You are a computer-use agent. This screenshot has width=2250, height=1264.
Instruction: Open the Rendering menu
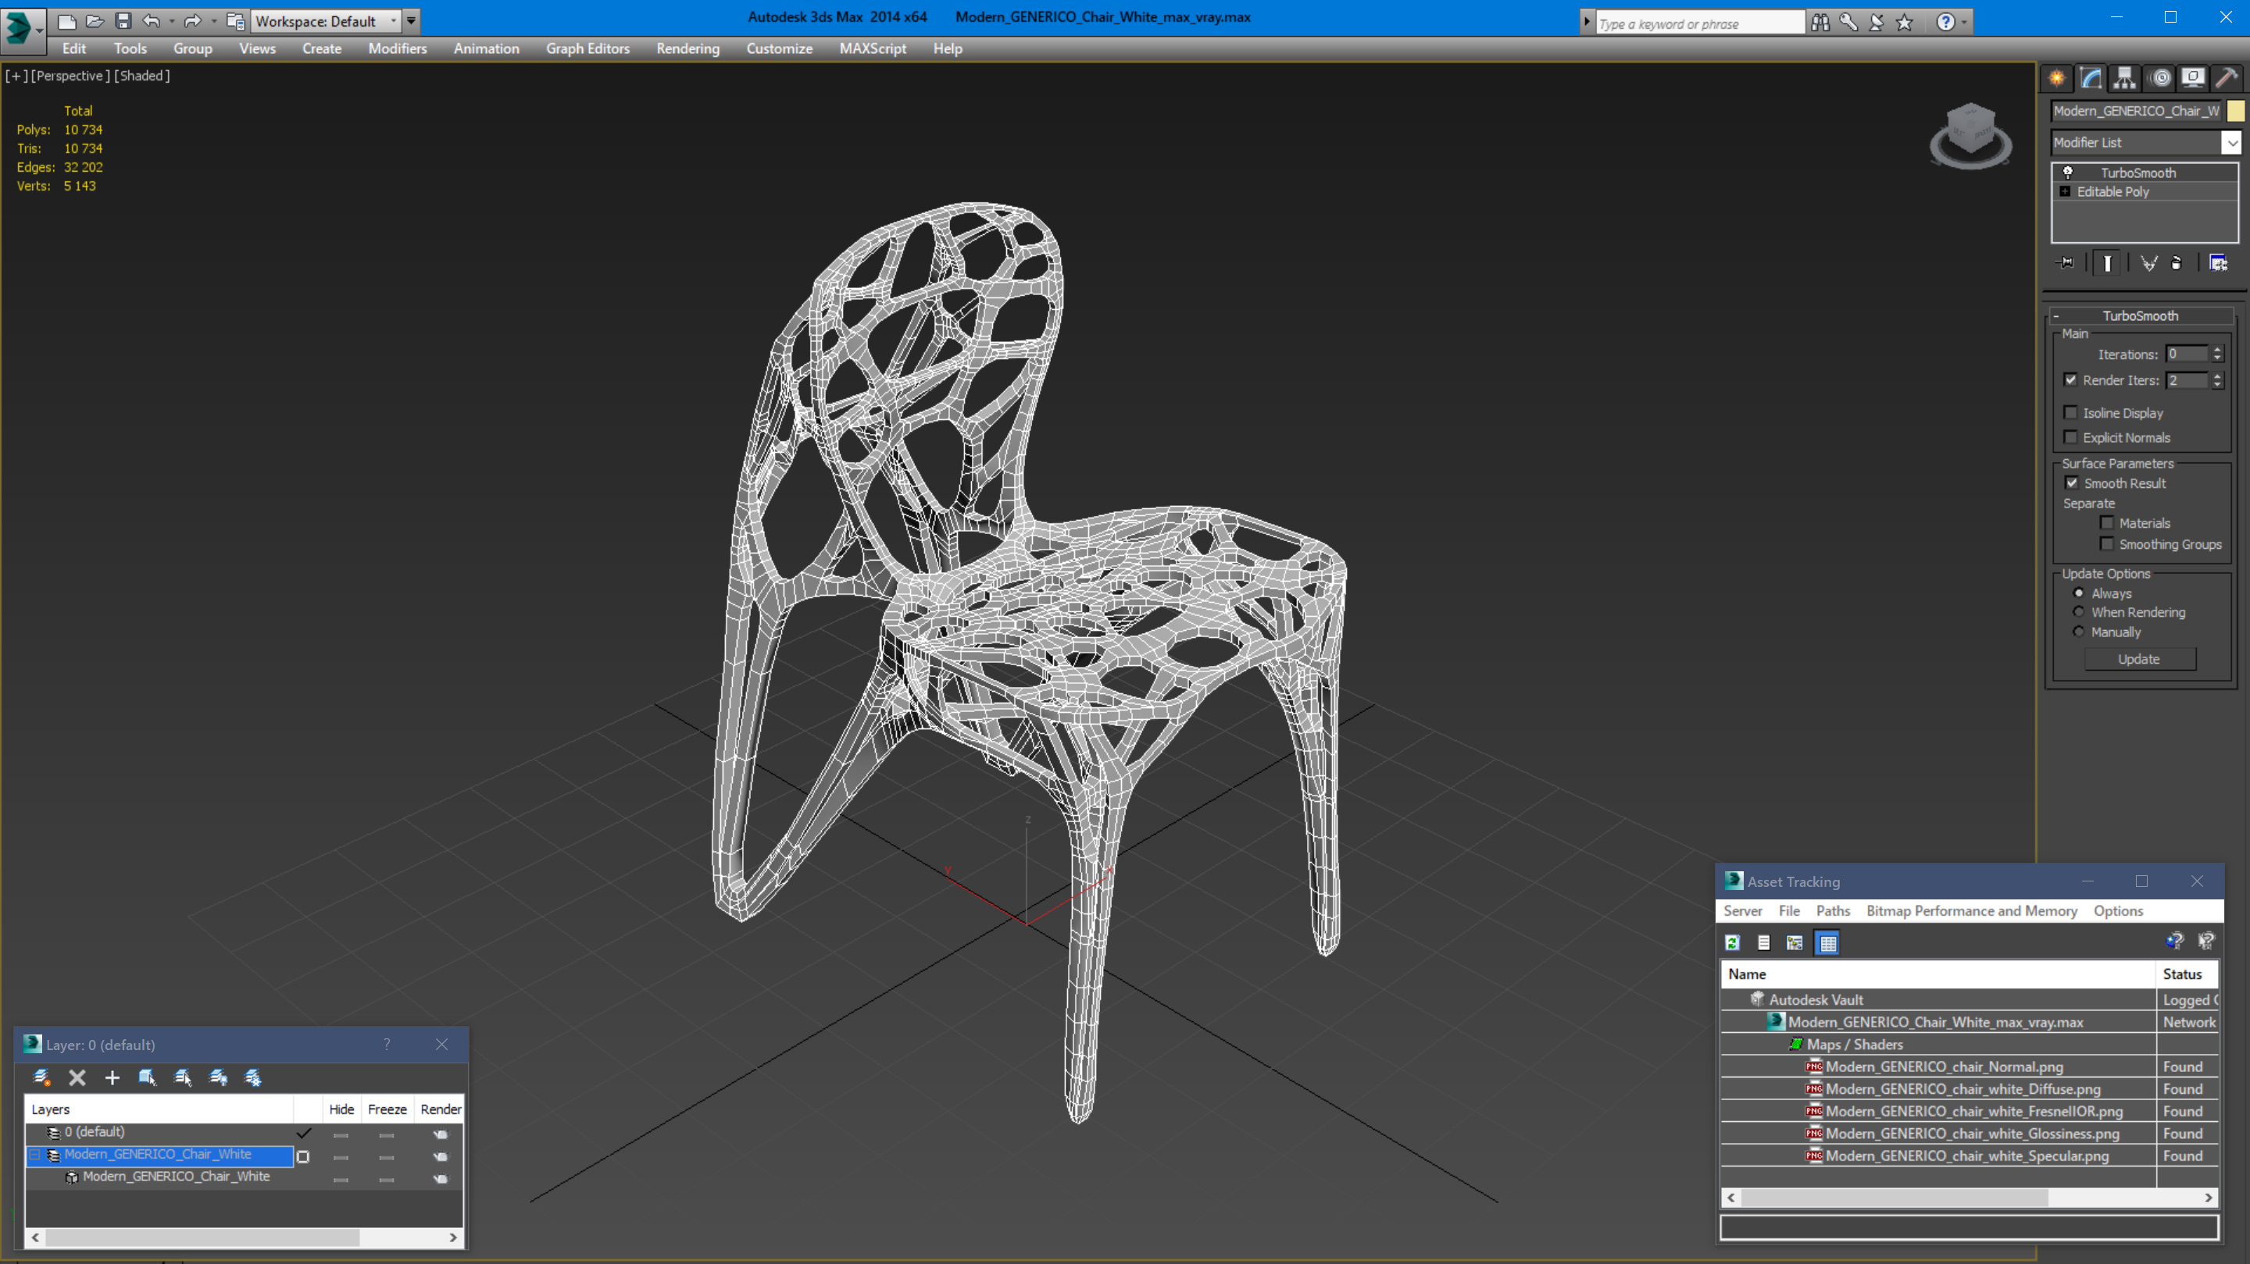coord(687,49)
